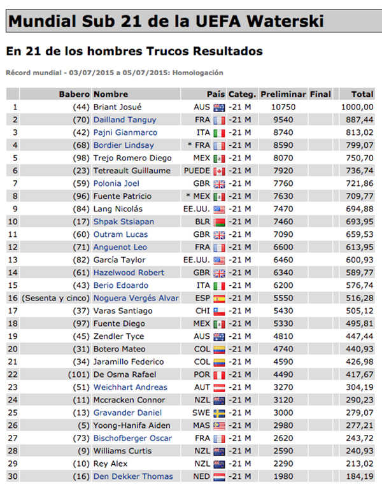
Task: Click the Total column header
Action: pos(362,94)
